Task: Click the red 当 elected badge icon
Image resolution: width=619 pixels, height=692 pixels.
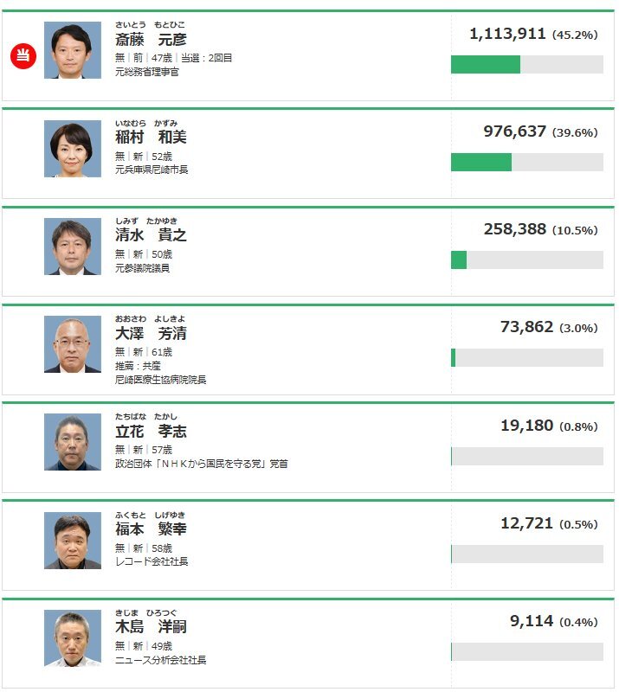Action: click(23, 56)
